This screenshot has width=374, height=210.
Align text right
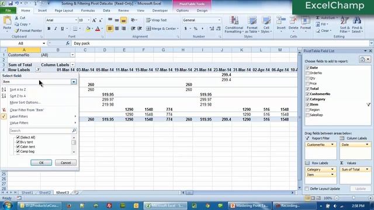click(123, 29)
